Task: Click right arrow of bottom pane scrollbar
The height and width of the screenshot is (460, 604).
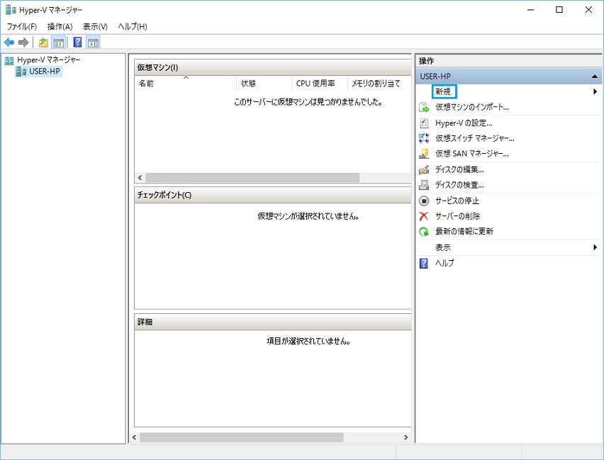Action: pos(406,437)
